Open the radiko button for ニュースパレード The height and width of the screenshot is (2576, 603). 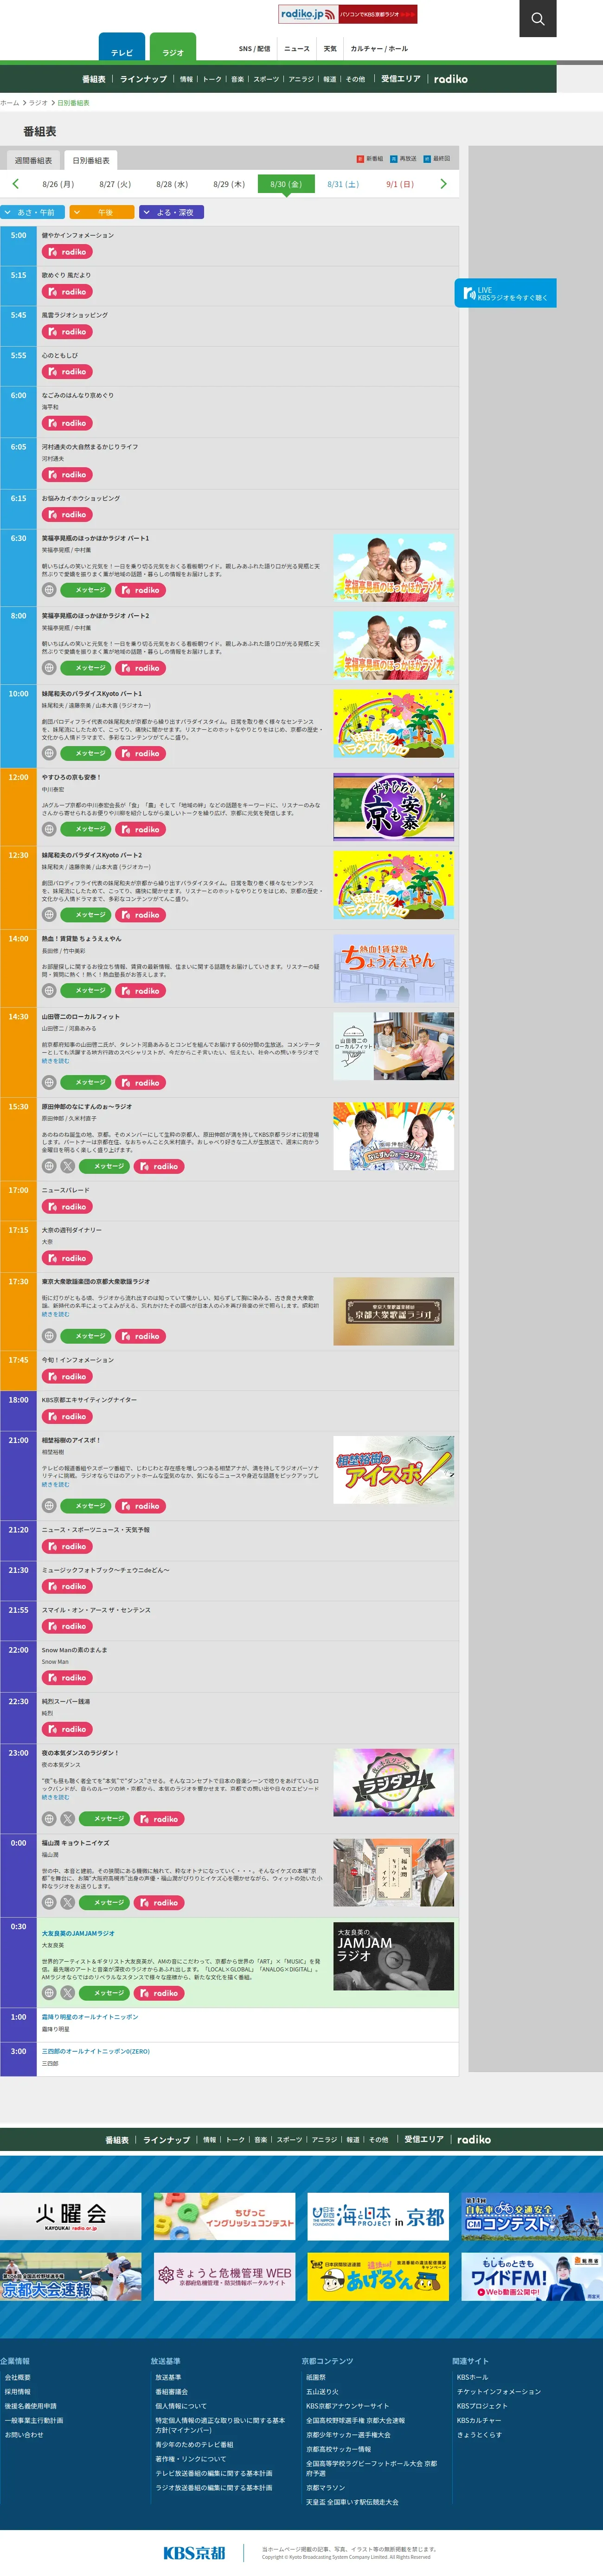pos(67,1207)
